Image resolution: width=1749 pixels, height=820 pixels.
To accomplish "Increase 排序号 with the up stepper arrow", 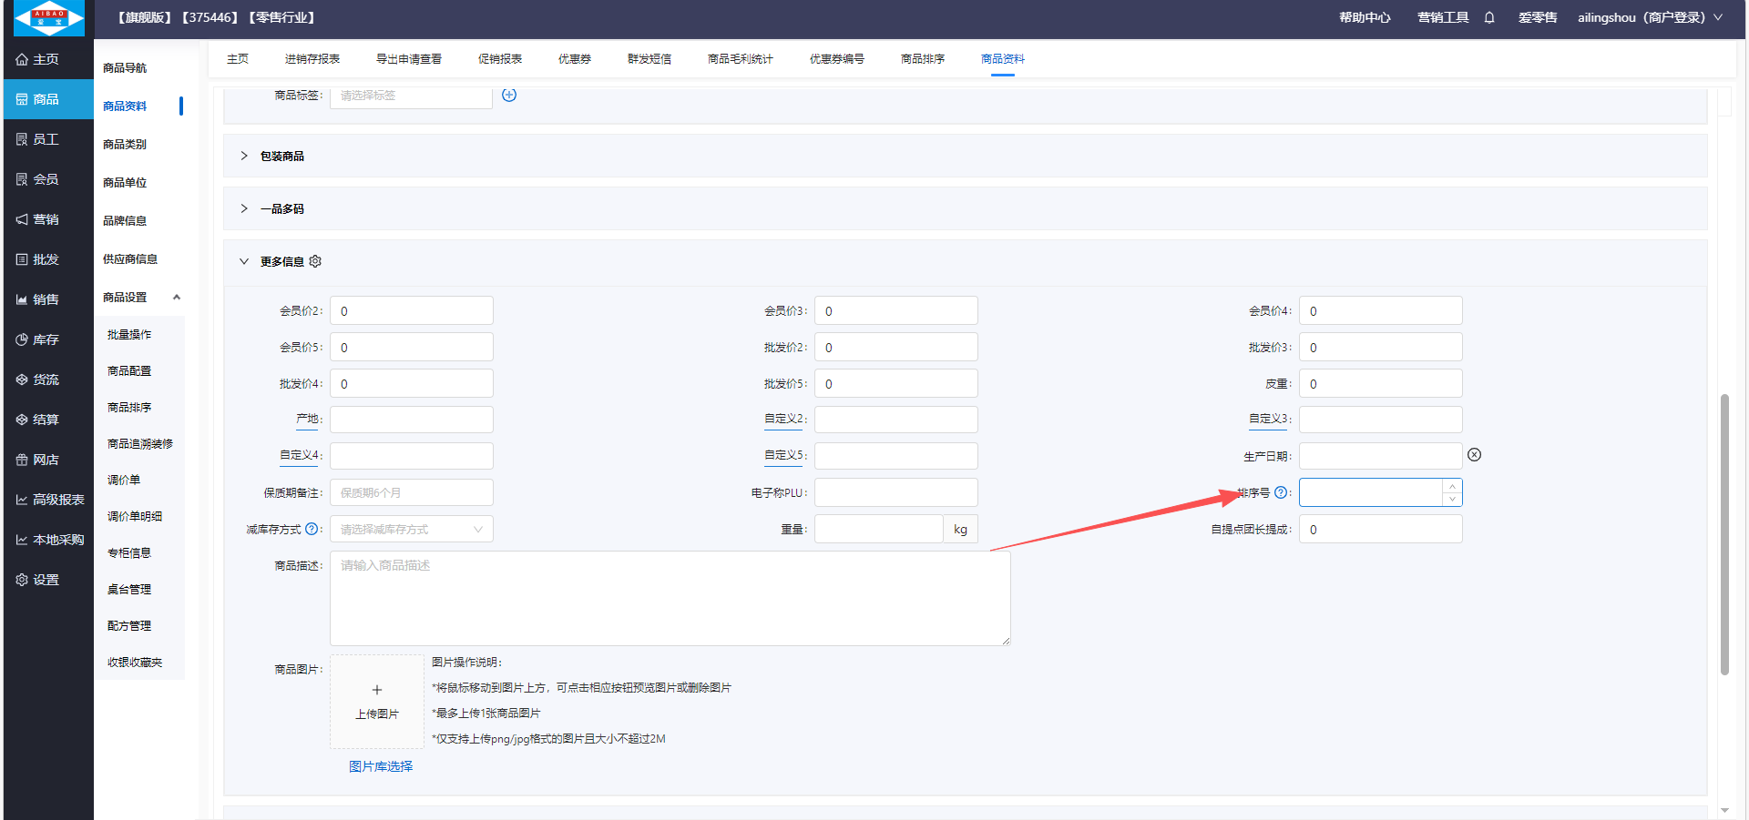I will point(1452,486).
